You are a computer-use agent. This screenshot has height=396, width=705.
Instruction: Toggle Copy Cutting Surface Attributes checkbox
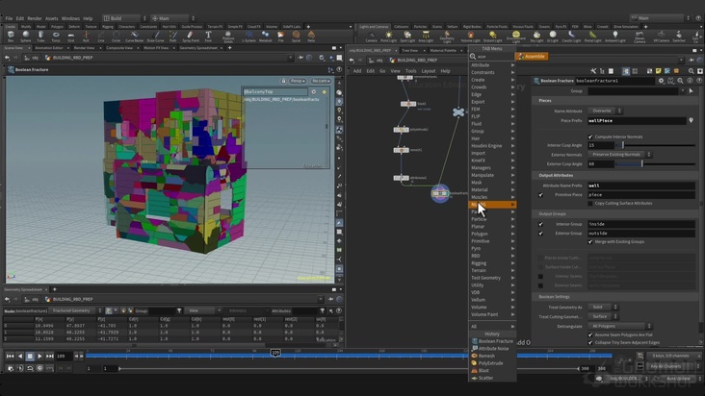[x=590, y=204]
